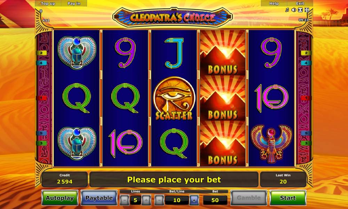Select the green payline 3 marker on right
Image resolution: width=348 pixels, height=209 pixels.
(306, 143)
